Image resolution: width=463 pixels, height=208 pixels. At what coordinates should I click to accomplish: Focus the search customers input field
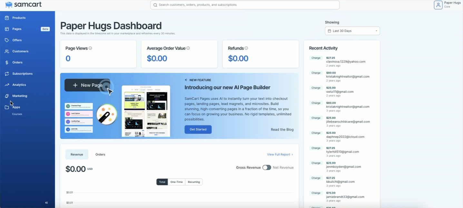(245, 5)
